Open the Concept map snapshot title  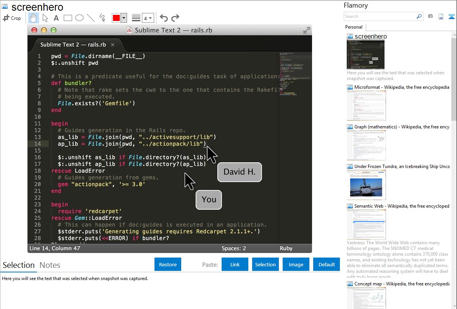pos(402,283)
